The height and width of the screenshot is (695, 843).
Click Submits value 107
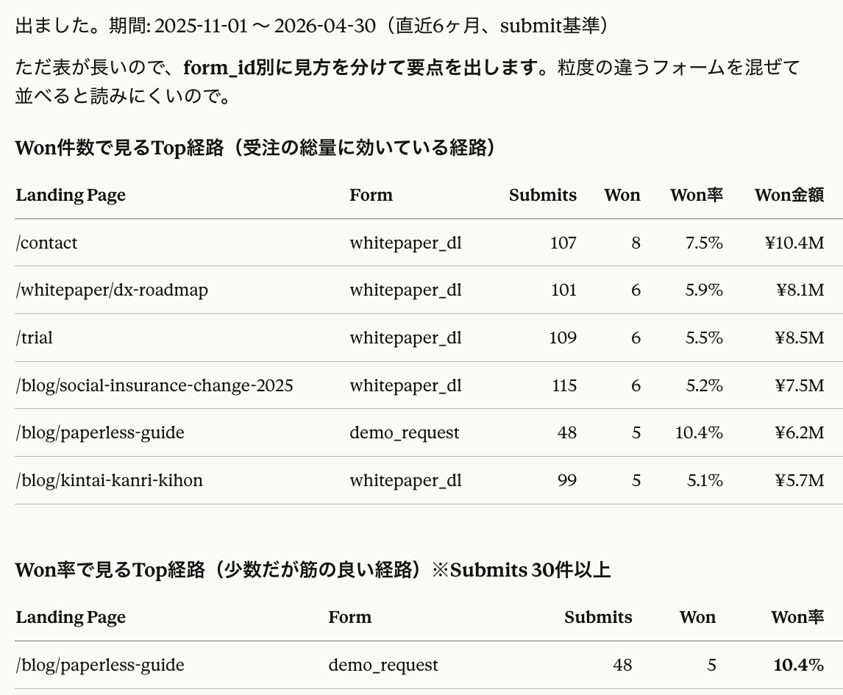pyautogui.click(x=563, y=243)
